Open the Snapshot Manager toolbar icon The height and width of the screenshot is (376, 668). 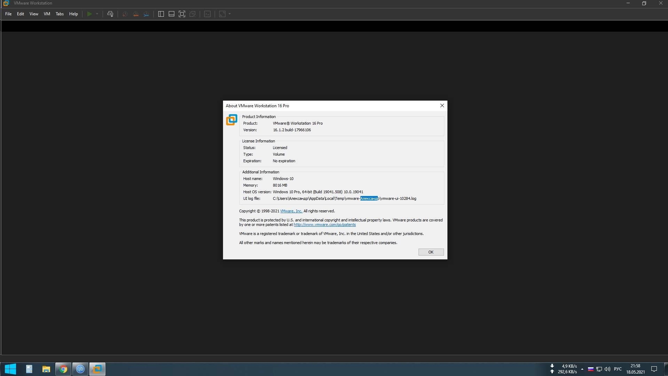(146, 14)
